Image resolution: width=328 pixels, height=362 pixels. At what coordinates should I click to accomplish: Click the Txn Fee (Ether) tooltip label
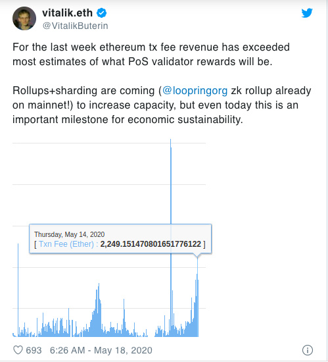click(x=66, y=244)
